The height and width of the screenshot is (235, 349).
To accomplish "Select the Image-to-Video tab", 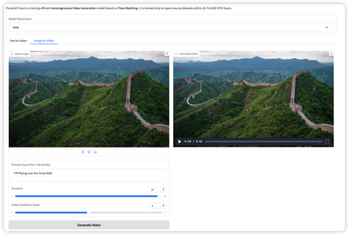I will coord(44,41).
